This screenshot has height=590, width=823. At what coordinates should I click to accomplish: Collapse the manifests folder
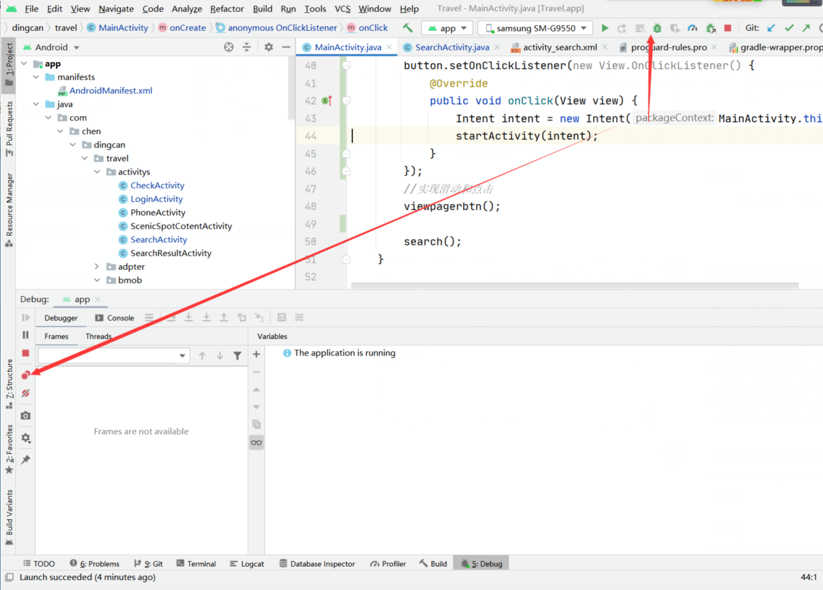pyautogui.click(x=36, y=77)
